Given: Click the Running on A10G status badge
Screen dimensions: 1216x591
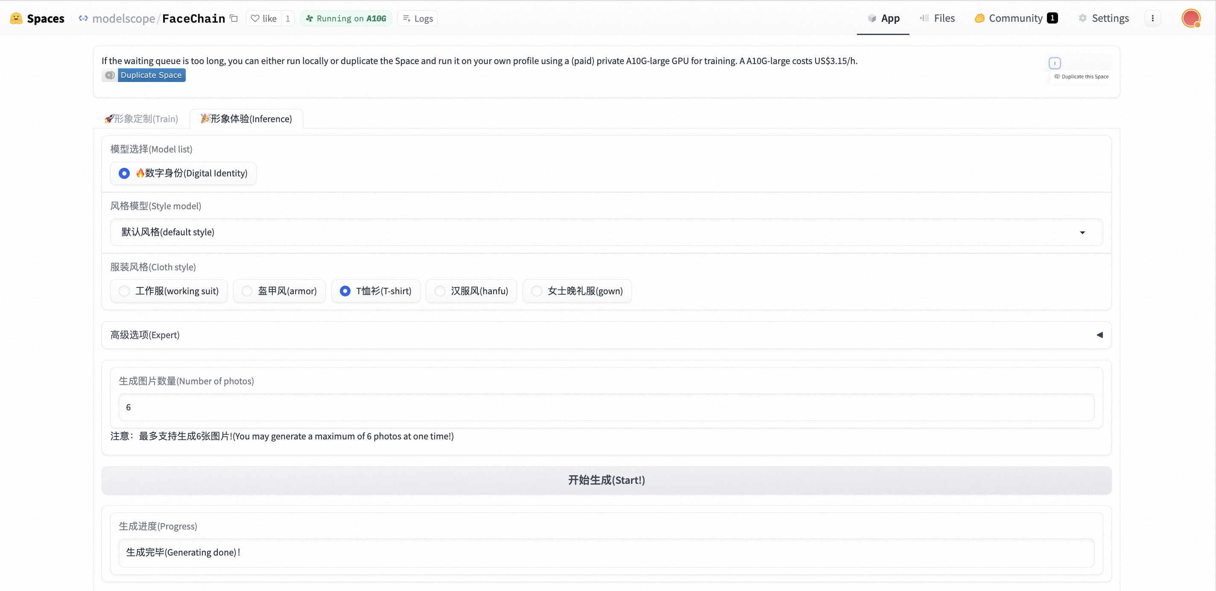Looking at the screenshot, I should pos(346,18).
